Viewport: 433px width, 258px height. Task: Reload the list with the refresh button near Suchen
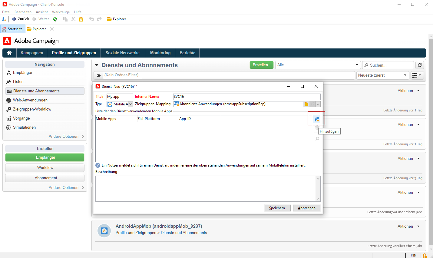[x=420, y=65]
